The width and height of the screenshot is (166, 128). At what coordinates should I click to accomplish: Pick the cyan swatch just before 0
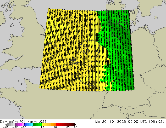tap(32, 125)
